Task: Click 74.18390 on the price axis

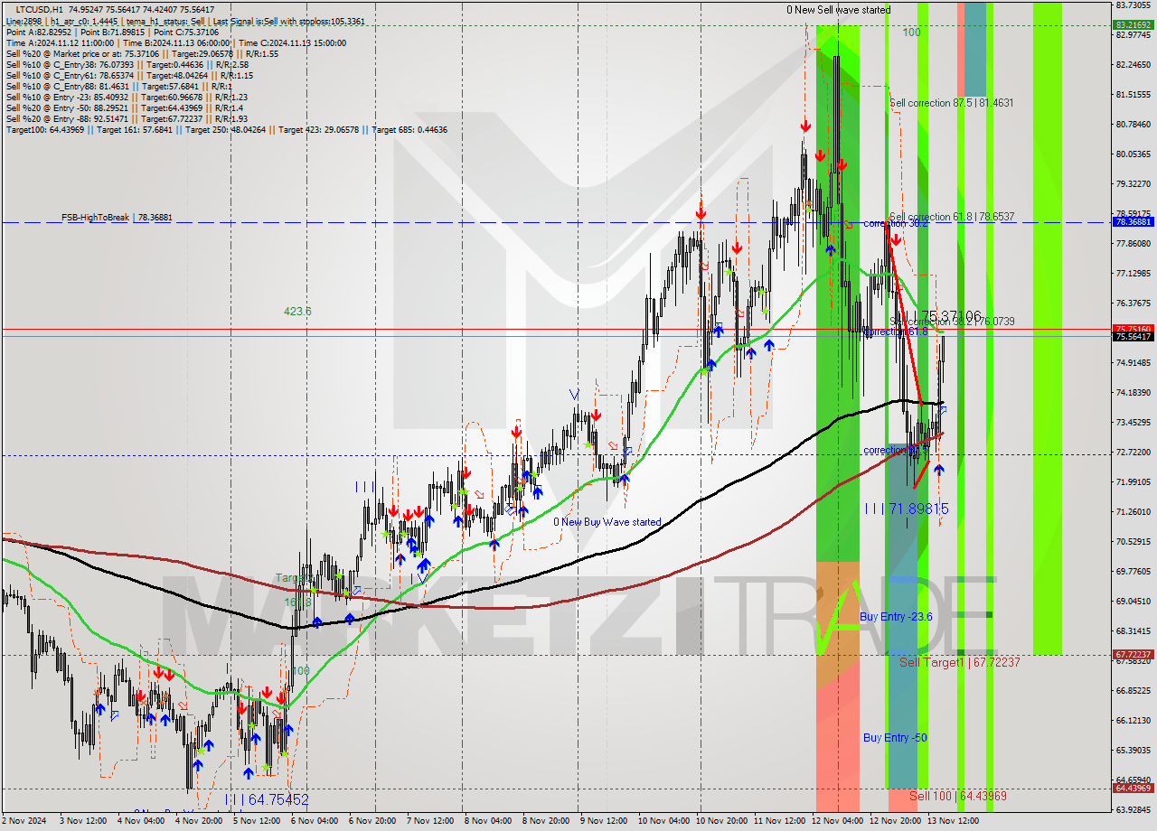Action: (x=1133, y=392)
